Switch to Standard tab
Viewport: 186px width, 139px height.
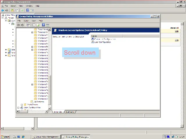(x=70, y=112)
